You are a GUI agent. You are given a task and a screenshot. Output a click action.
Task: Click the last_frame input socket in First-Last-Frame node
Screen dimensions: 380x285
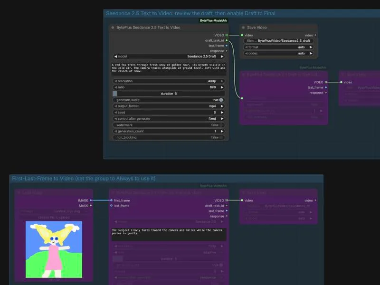(x=111, y=206)
